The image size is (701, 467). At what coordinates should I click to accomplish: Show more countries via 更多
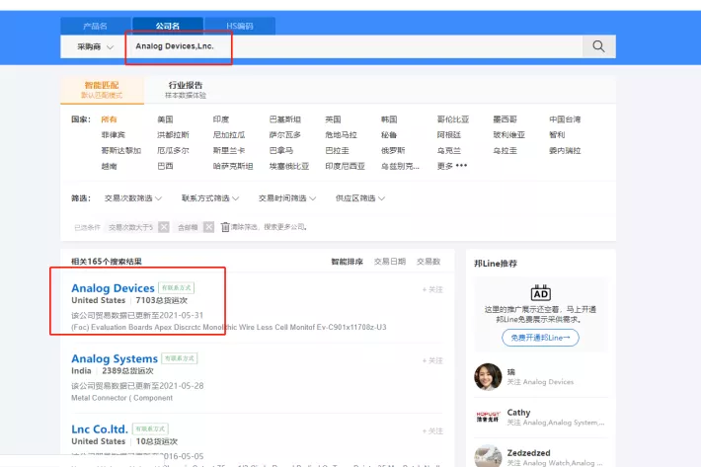click(x=452, y=166)
